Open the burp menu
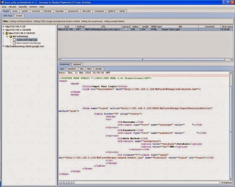Viewport: 235px width, 187px height. 4,7
